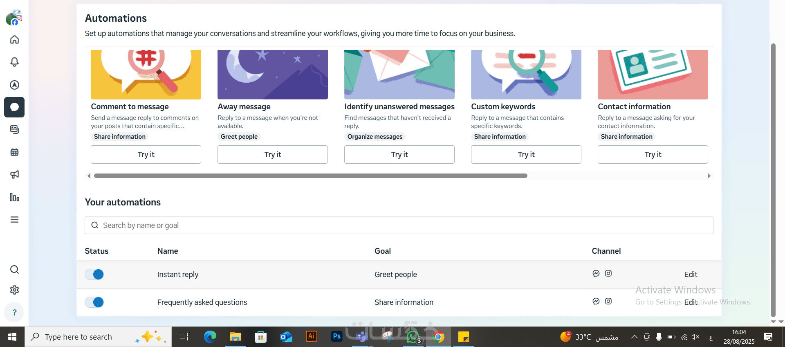Viewport: 785px width, 347px height.
Task: Click the right arrow of the cards scrollbar
Action: click(709, 176)
